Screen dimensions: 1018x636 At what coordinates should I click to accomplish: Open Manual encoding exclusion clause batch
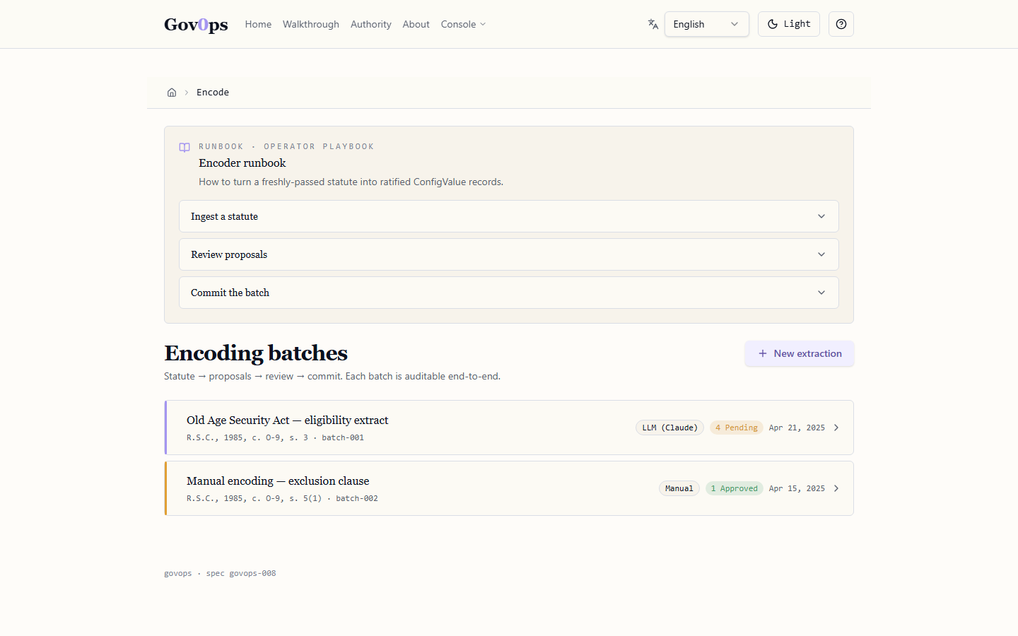tap(509, 488)
